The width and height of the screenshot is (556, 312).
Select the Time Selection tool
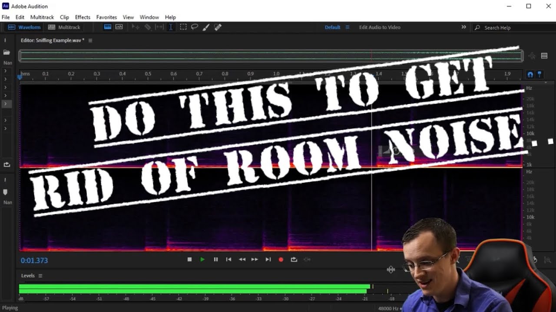click(171, 27)
